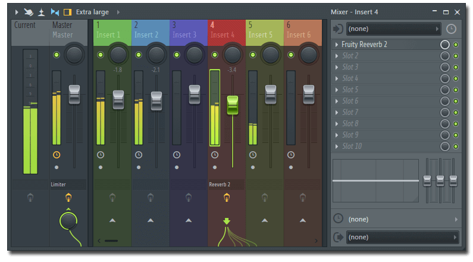Click the Insert 3 send routing arrow
Screen dimensions: 473x262
189,220
